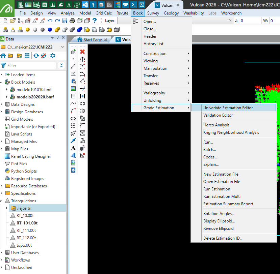Click the terminal prompt (>_) icon in the top bar
280x274 pixels.
pyautogui.click(x=133, y=5)
